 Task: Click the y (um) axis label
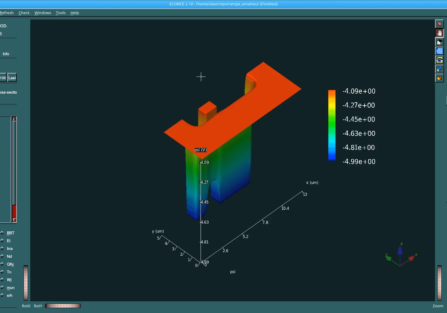click(x=158, y=231)
